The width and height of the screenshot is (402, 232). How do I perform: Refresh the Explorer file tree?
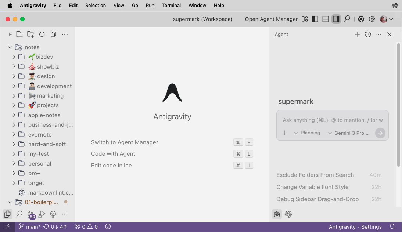click(x=42, y=34)
